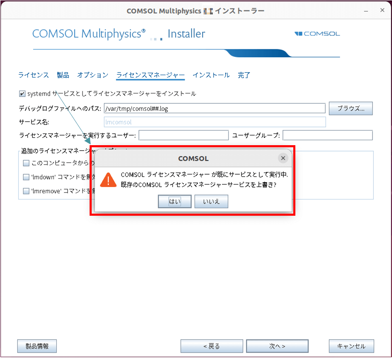Select the ライセンスマネージャー step tab
Screen dimensions: 392x358
point(151,75)
